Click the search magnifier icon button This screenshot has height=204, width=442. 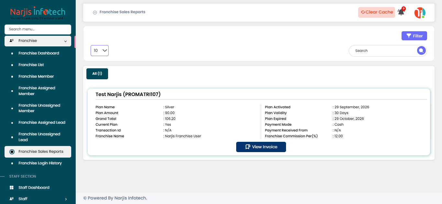coord(421,51)
